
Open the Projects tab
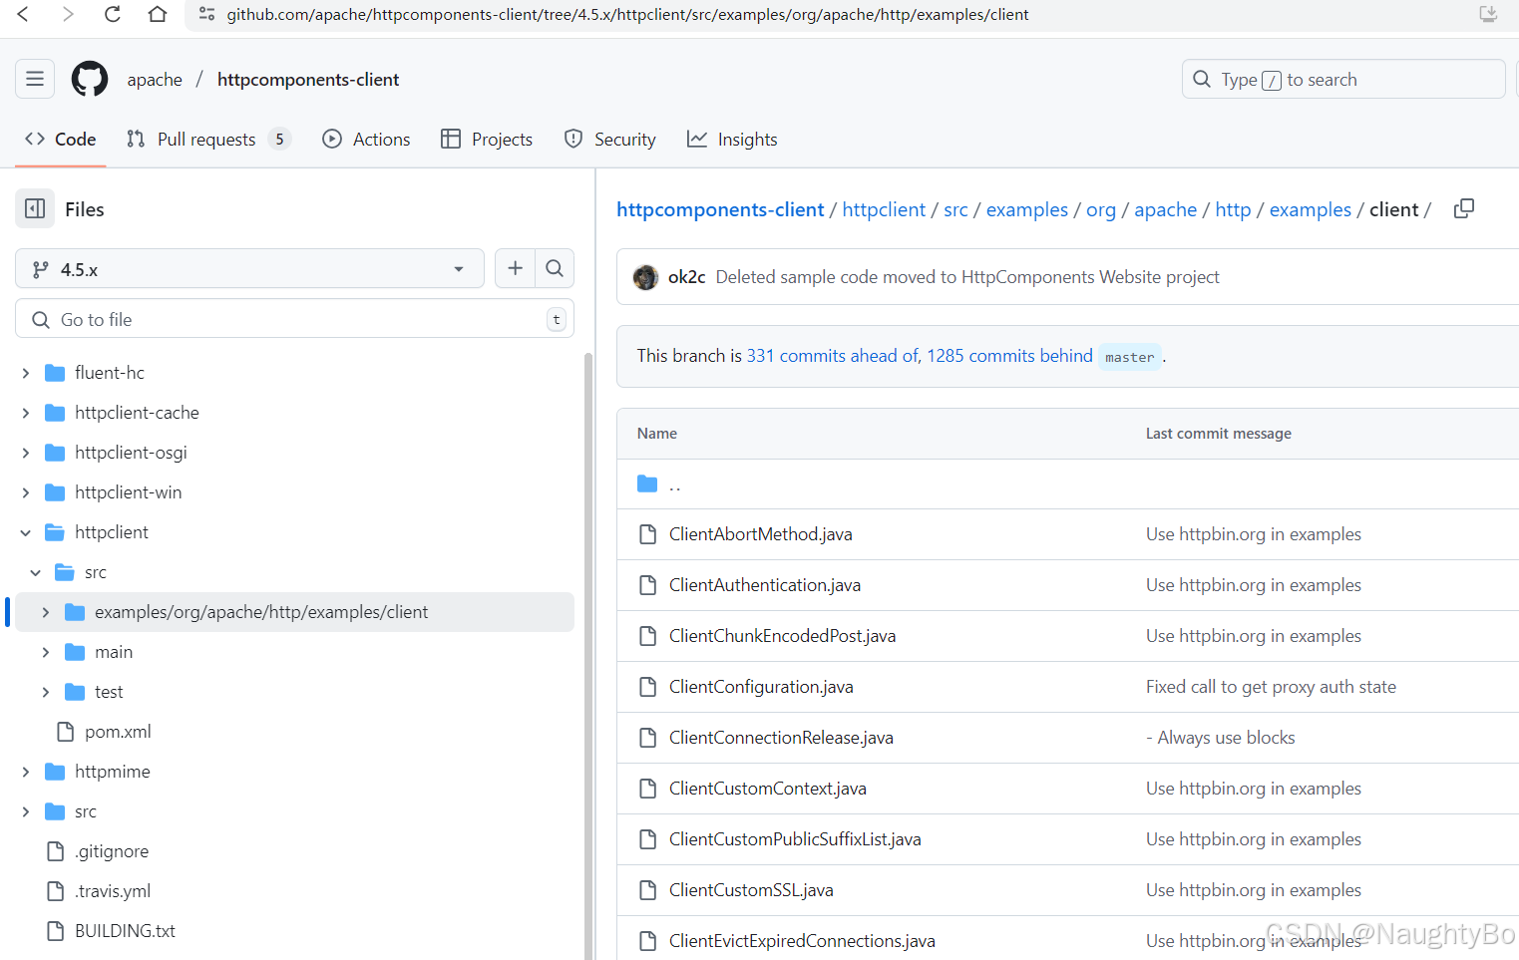(x=487, y=140)
